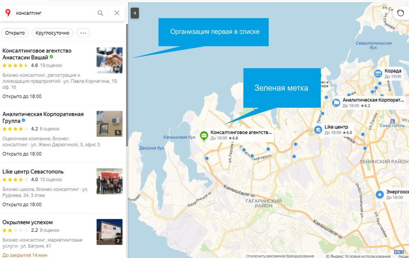Click the Yandex Maps red pin logo
The height and width of the screenshot is (258, 409).
pos(8,13)
